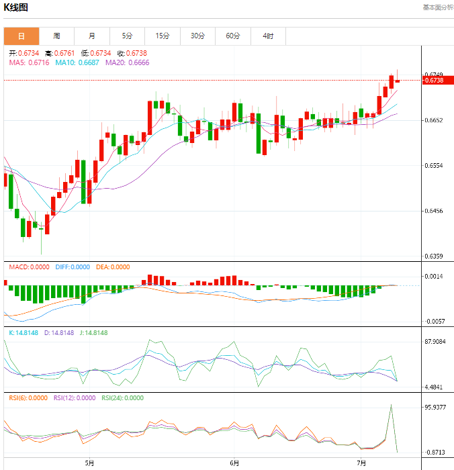The image size is (454, 470).
Task: Click the RSI(24) indicator label
Action: pos(123,398)
